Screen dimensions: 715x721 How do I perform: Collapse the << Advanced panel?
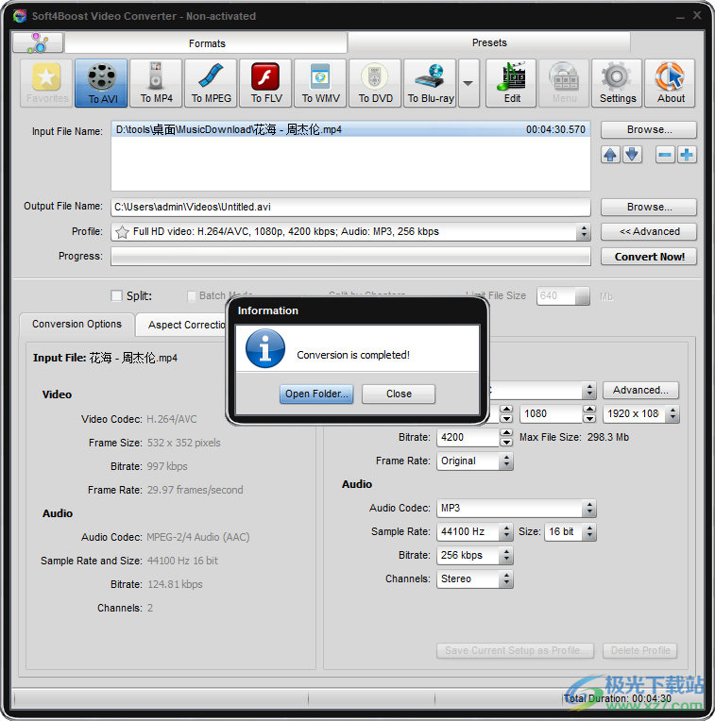(649, 232)
